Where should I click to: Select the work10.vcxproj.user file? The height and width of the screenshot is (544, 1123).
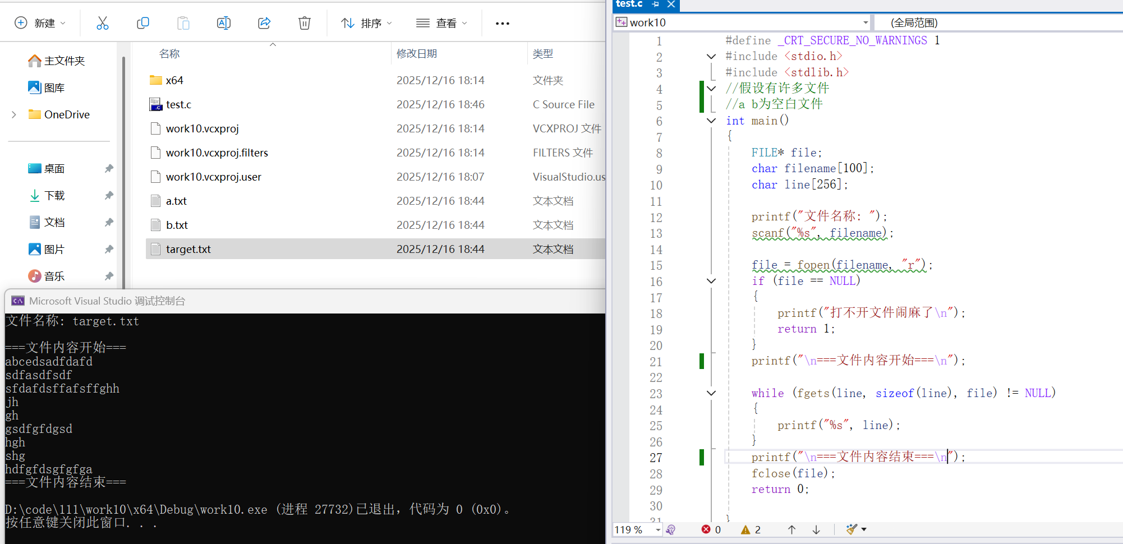[x=375, y=177]
